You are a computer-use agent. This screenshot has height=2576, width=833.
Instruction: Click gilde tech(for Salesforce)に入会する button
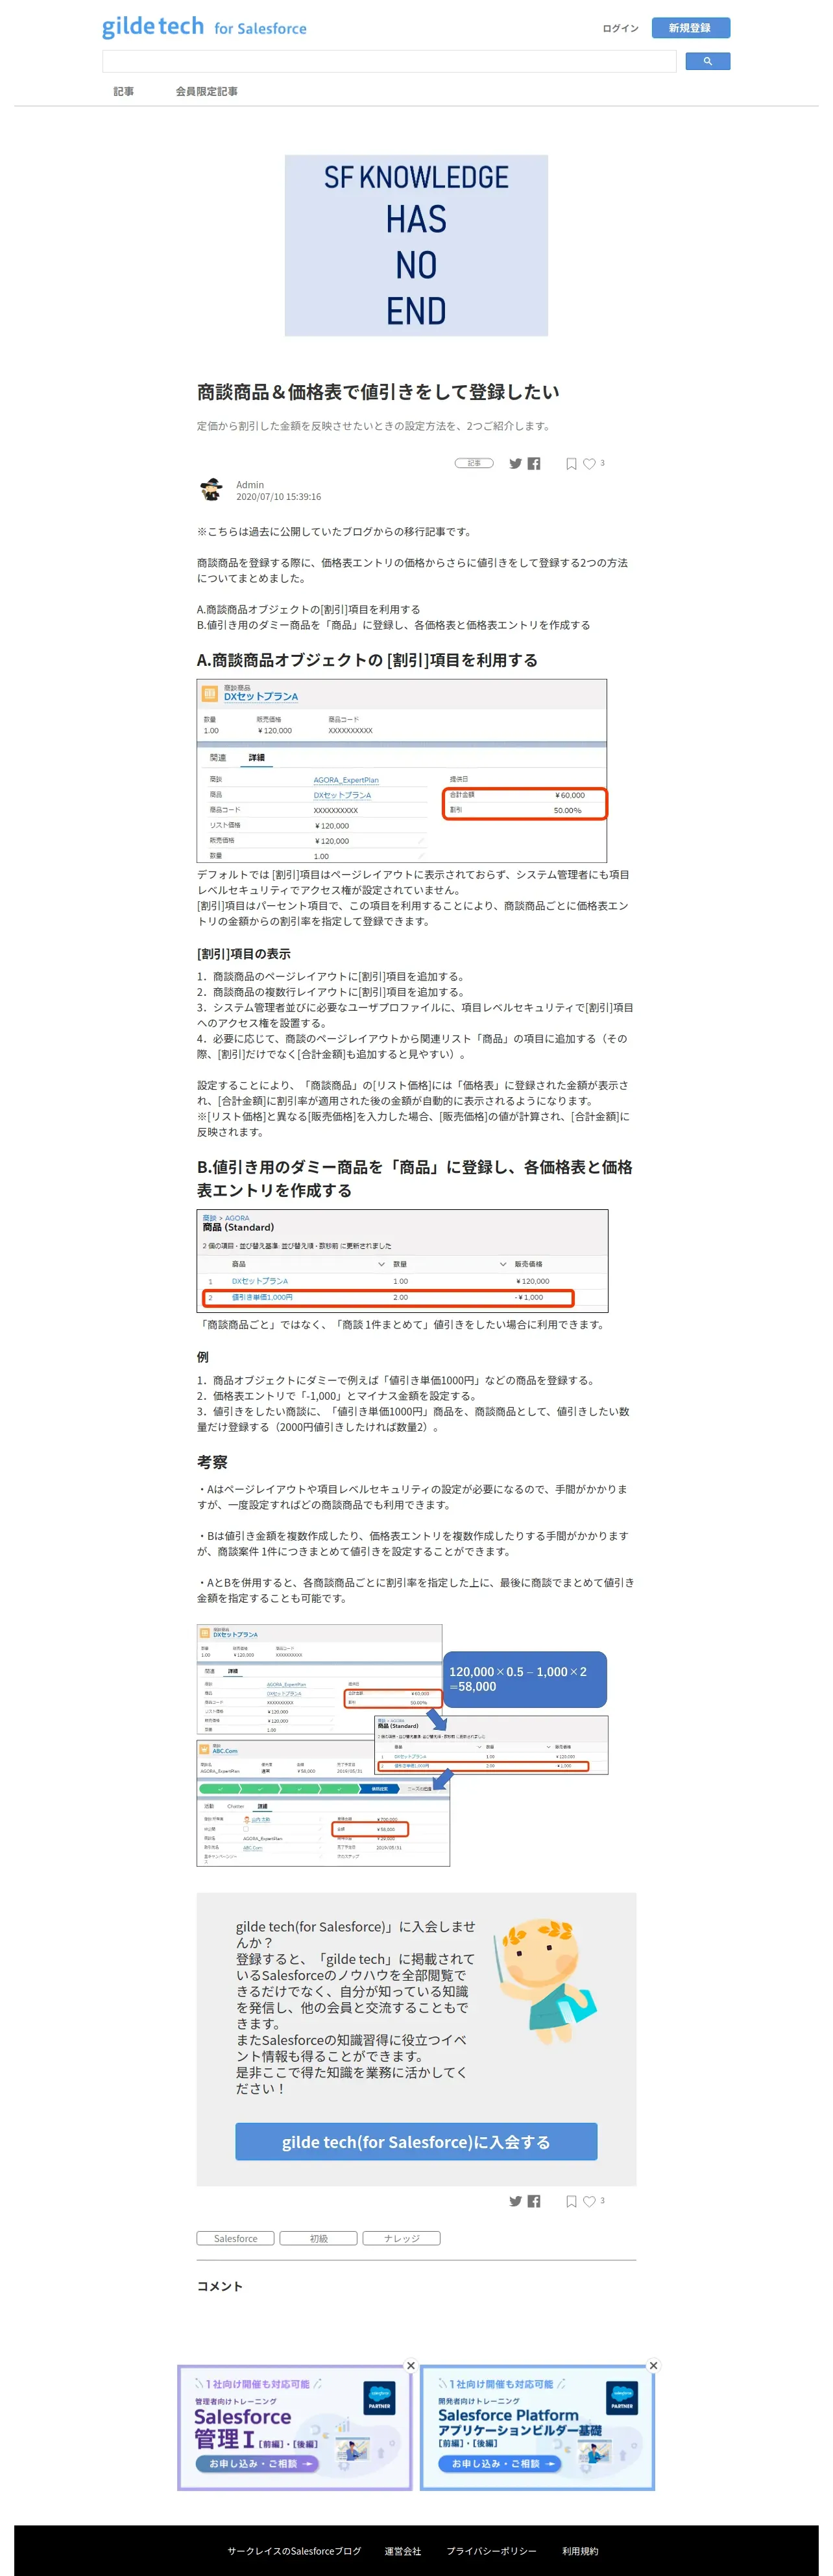[416, 2142]
